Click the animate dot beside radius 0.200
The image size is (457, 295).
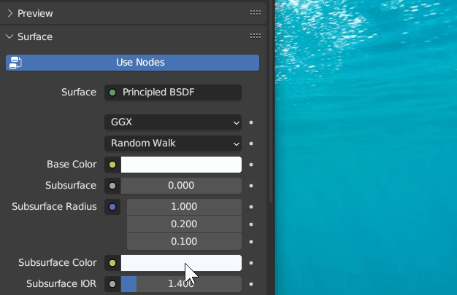coord(251,224)
